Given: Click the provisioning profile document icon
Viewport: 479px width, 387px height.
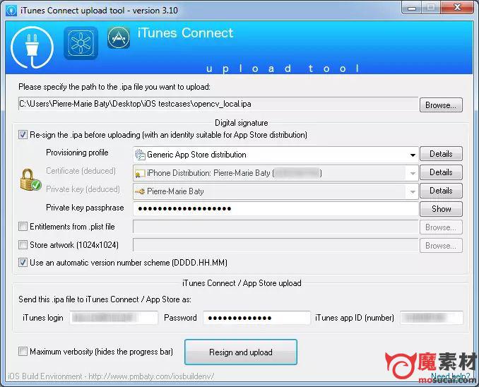Looking at the screenshot, I should point(140,155).
